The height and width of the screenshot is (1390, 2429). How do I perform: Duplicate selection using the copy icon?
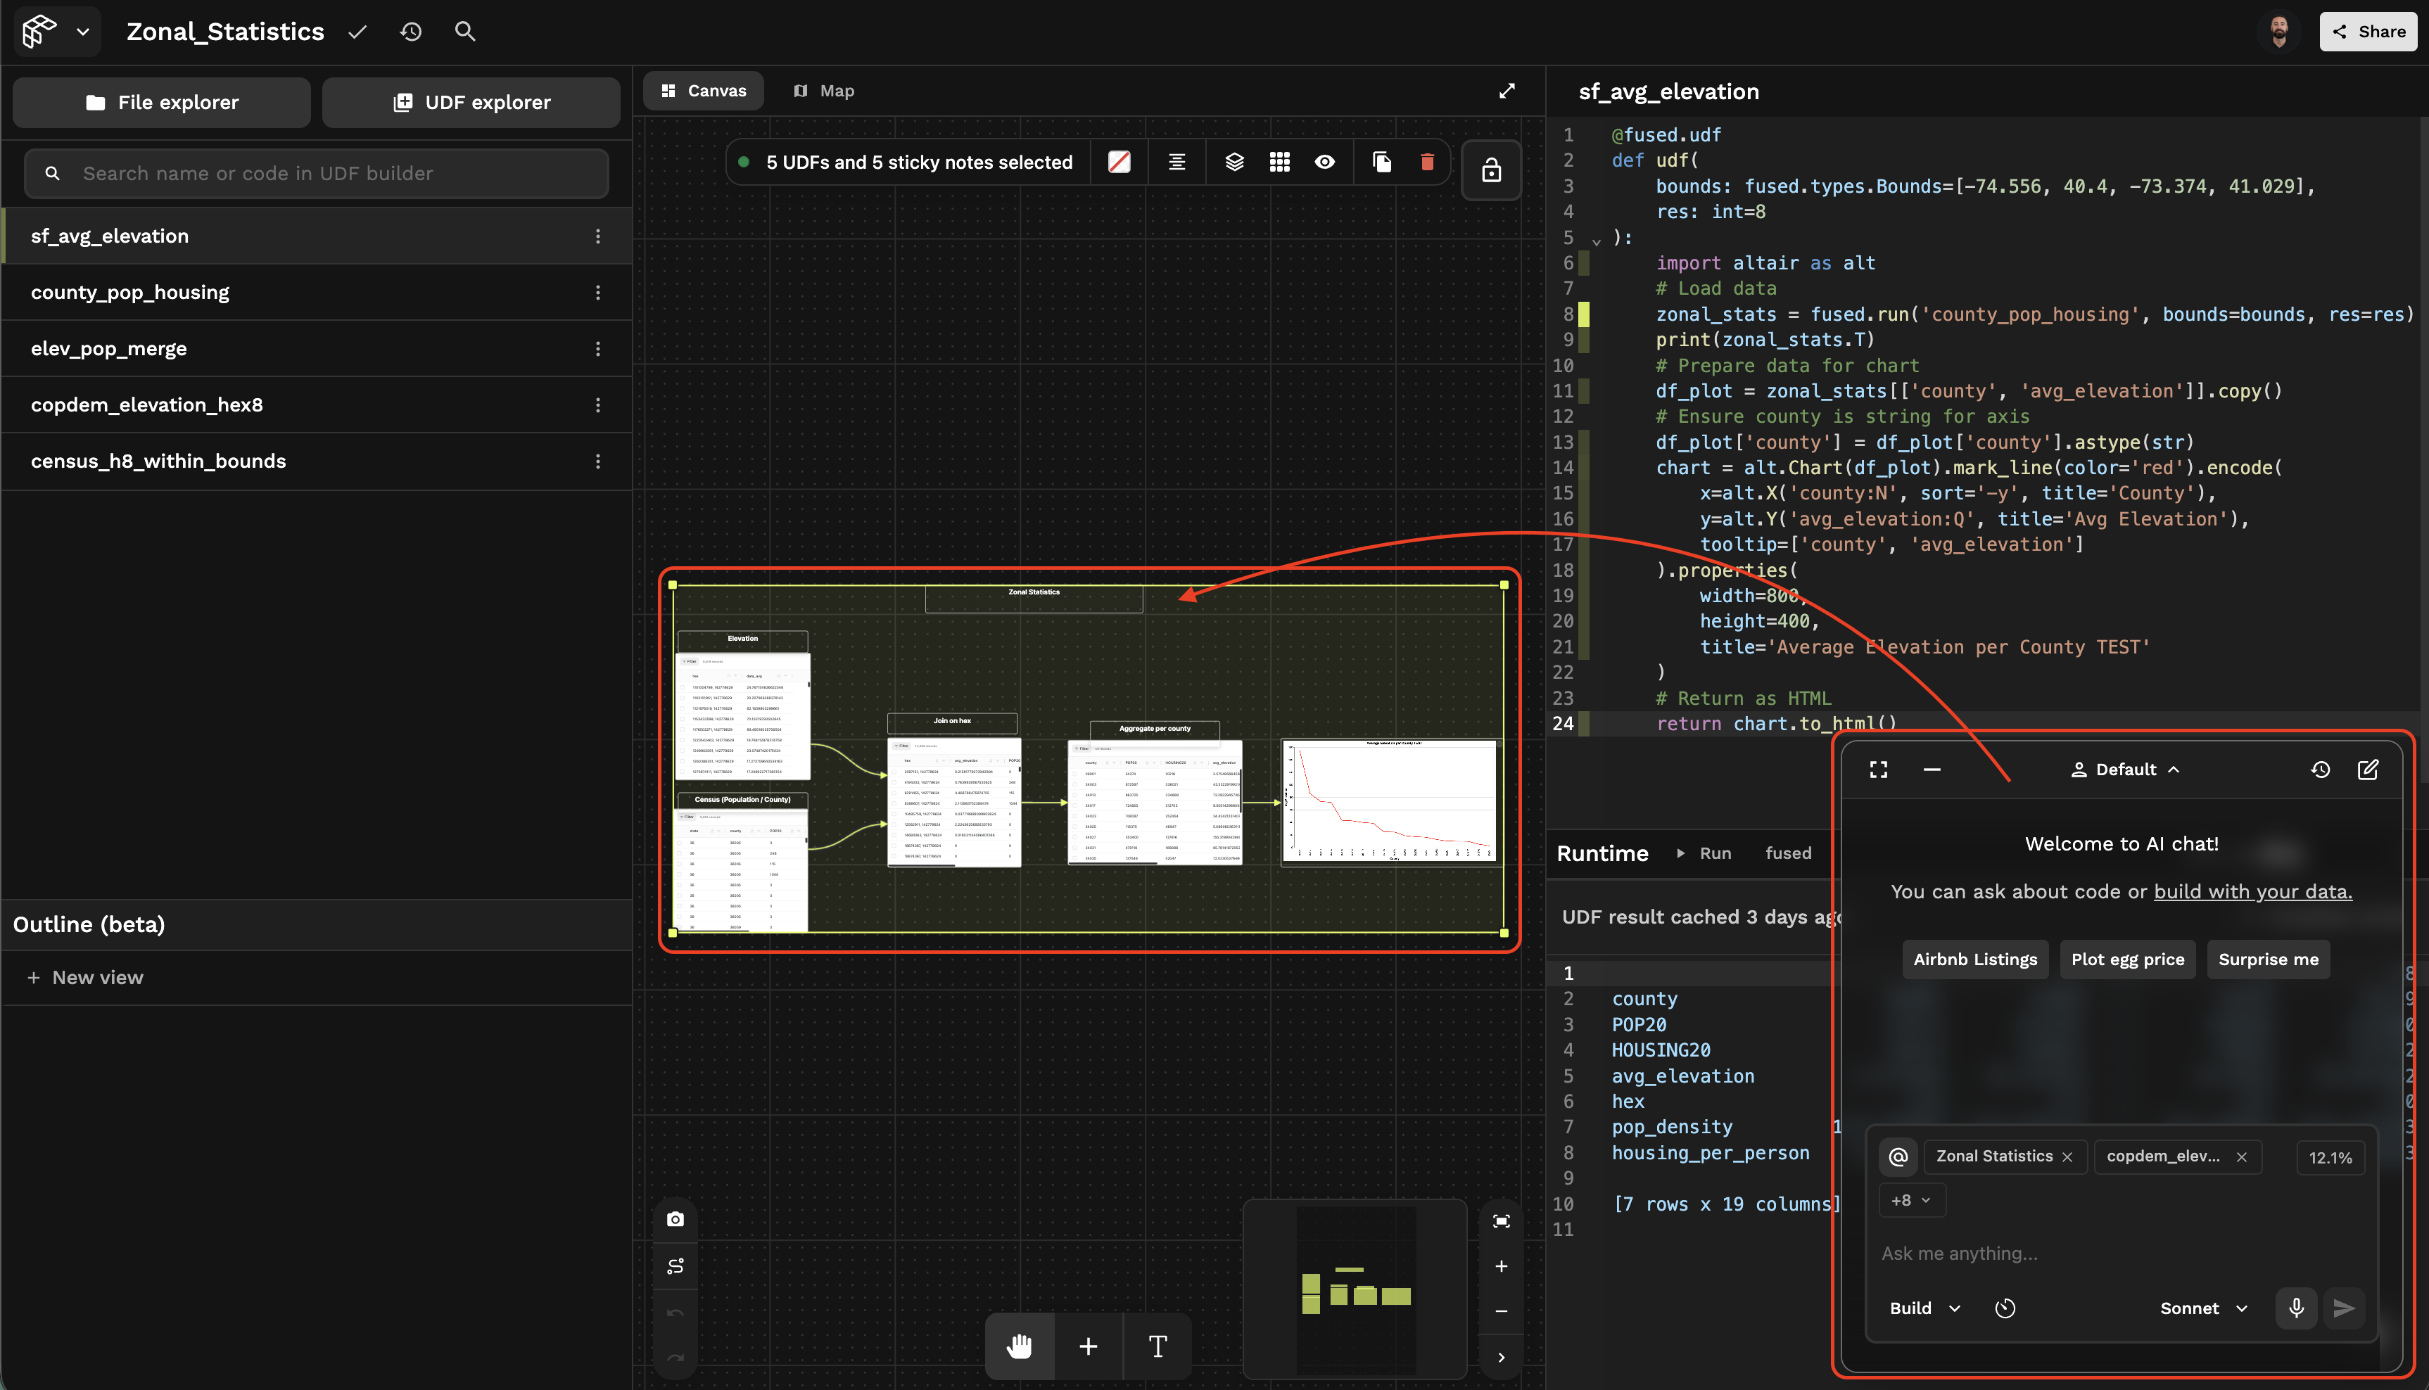coord(1381,161)
